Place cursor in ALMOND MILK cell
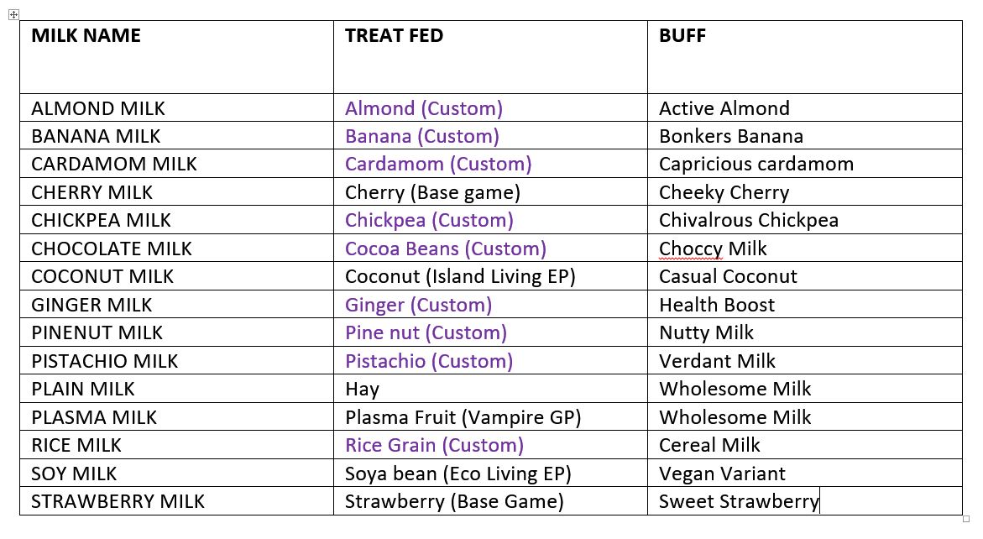The height and width of the screenshot is (539, 983). [98, 108]
